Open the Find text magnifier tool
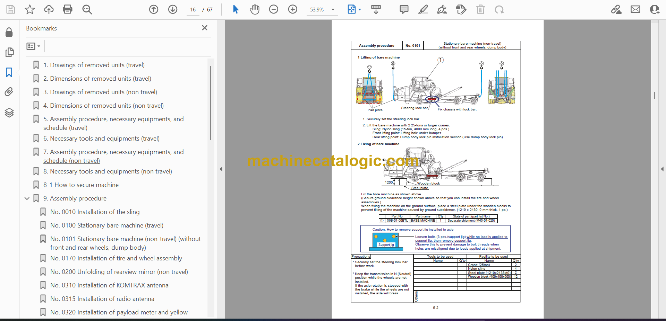666x321 pixels. pos(87,9)
